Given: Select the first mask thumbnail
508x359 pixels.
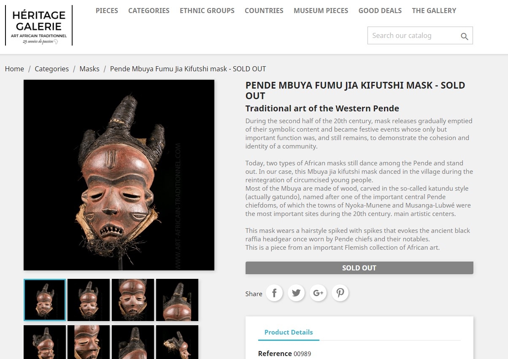Looking at the screenshot, I should [45, 300].
